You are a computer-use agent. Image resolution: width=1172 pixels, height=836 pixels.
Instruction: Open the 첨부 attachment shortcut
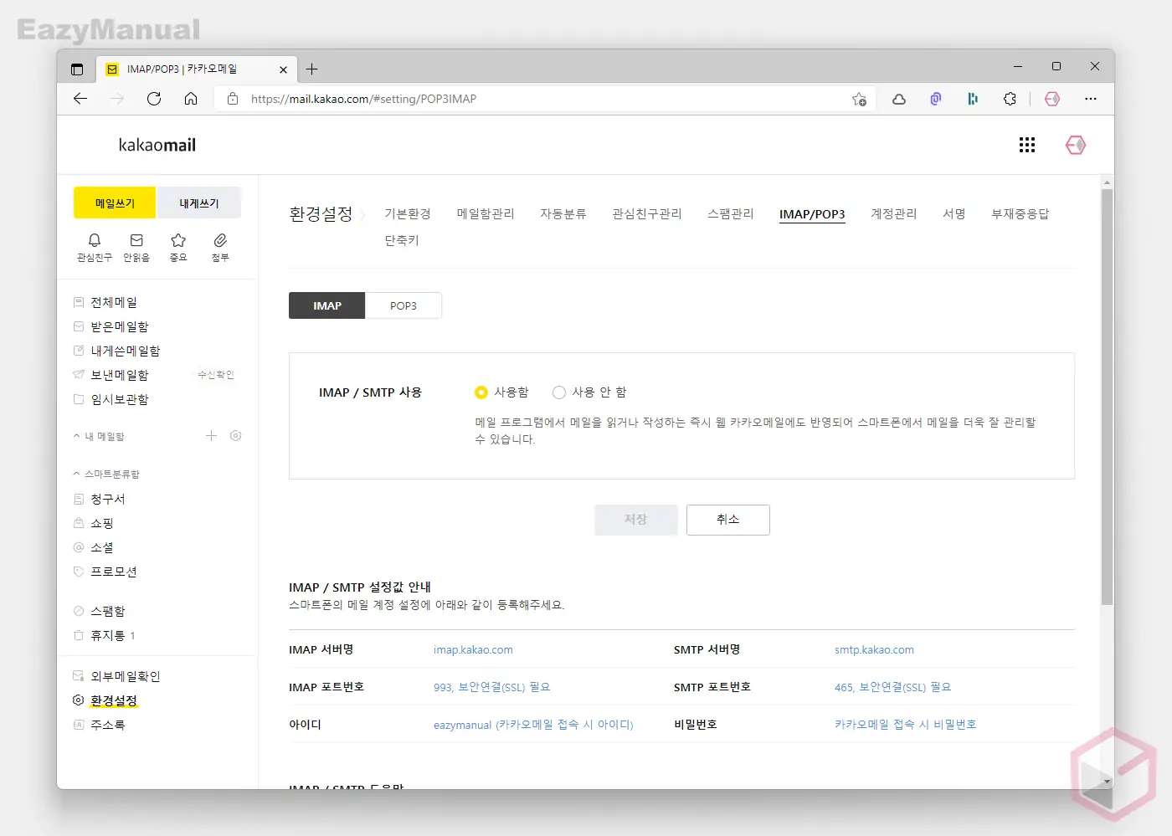(x=220, y=248)
